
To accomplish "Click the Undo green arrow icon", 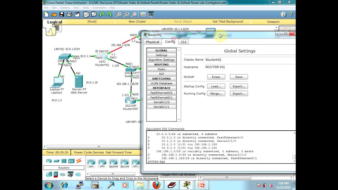I will (x=101, y=15).
